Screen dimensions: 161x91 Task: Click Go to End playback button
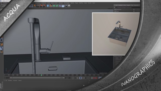click(x=89, y=78)
